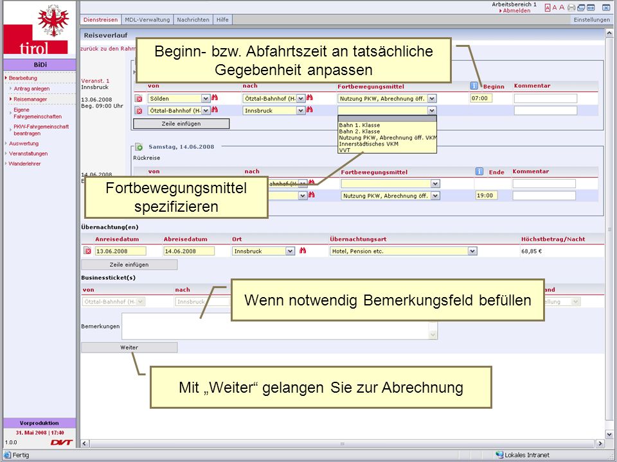Edit Abreisedatum field 14.06.2008
Image resolution: width=617 pixels, height=462 pixels.
click(189, 251)
